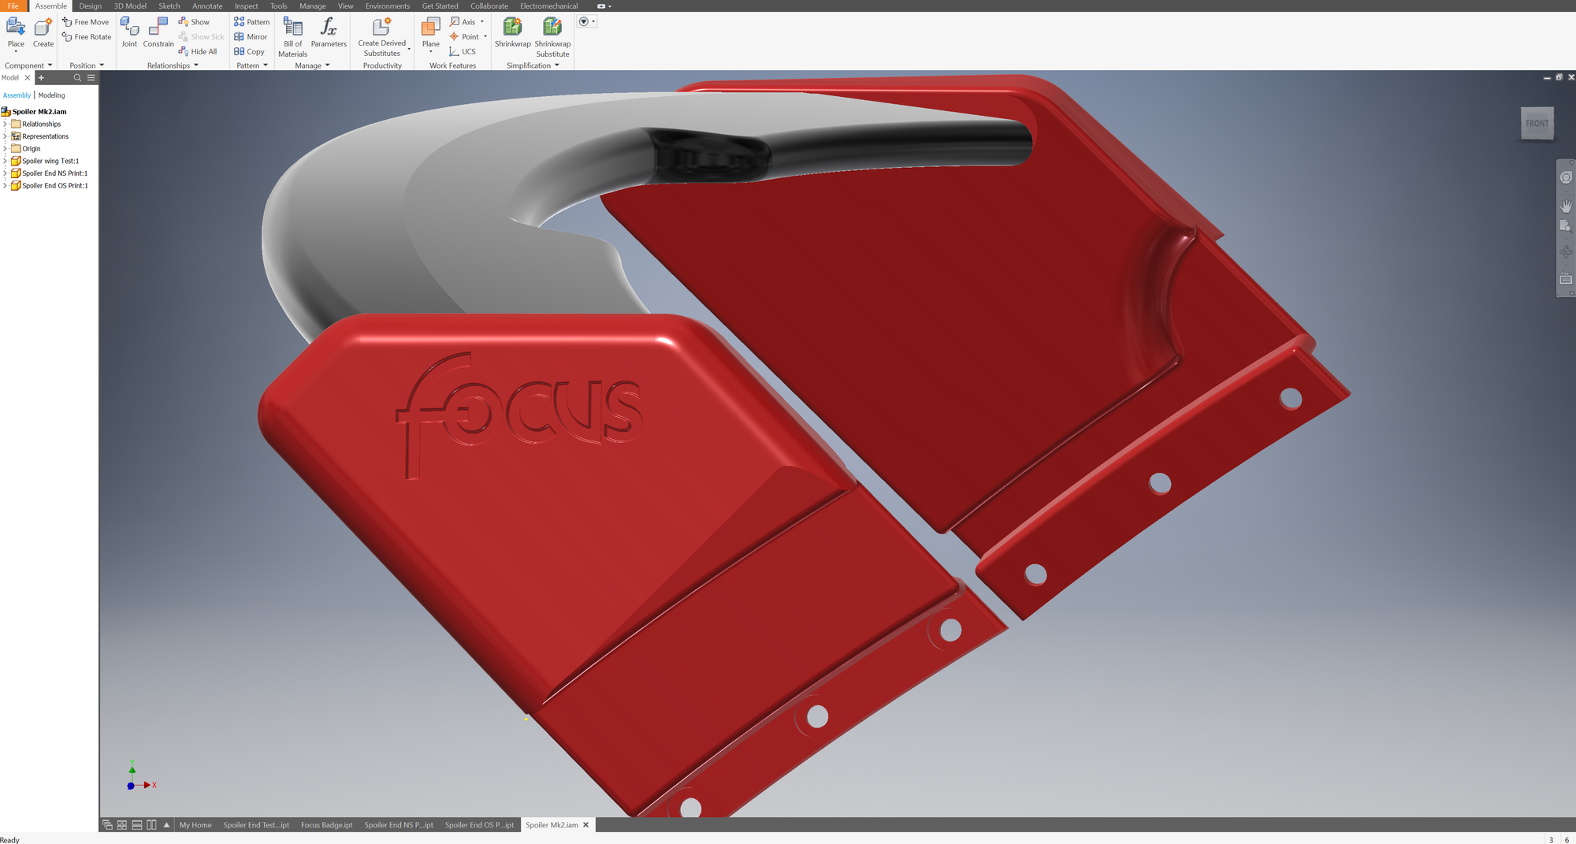Click the Mirror button
1576x844 pixels.
pos(251,37)
